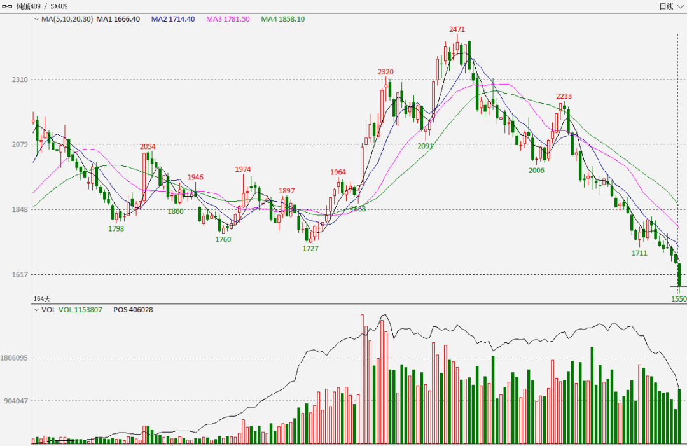The width and height of the screenshot is (687, 446).
Task: Select the MA1 1666.40 legend value
Action: tap(118, 19)
